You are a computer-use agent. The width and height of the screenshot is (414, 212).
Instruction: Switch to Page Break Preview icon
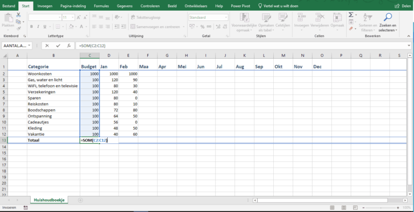click(x=355, y=208)
